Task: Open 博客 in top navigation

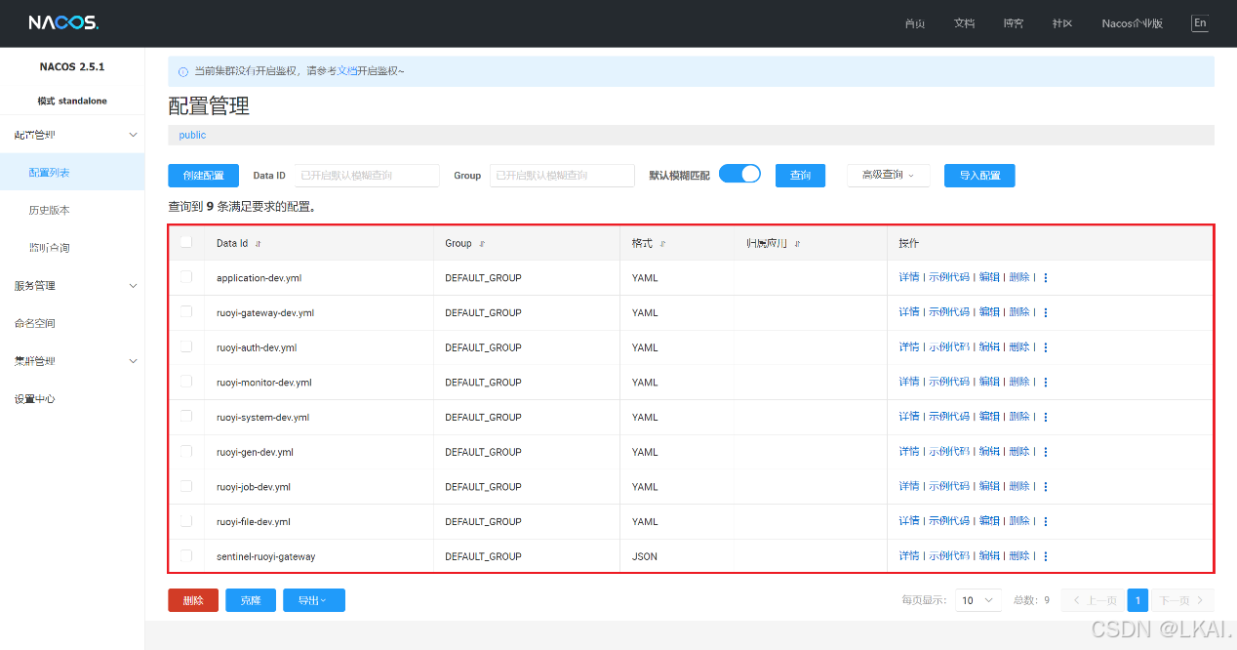Action: 1014,23
